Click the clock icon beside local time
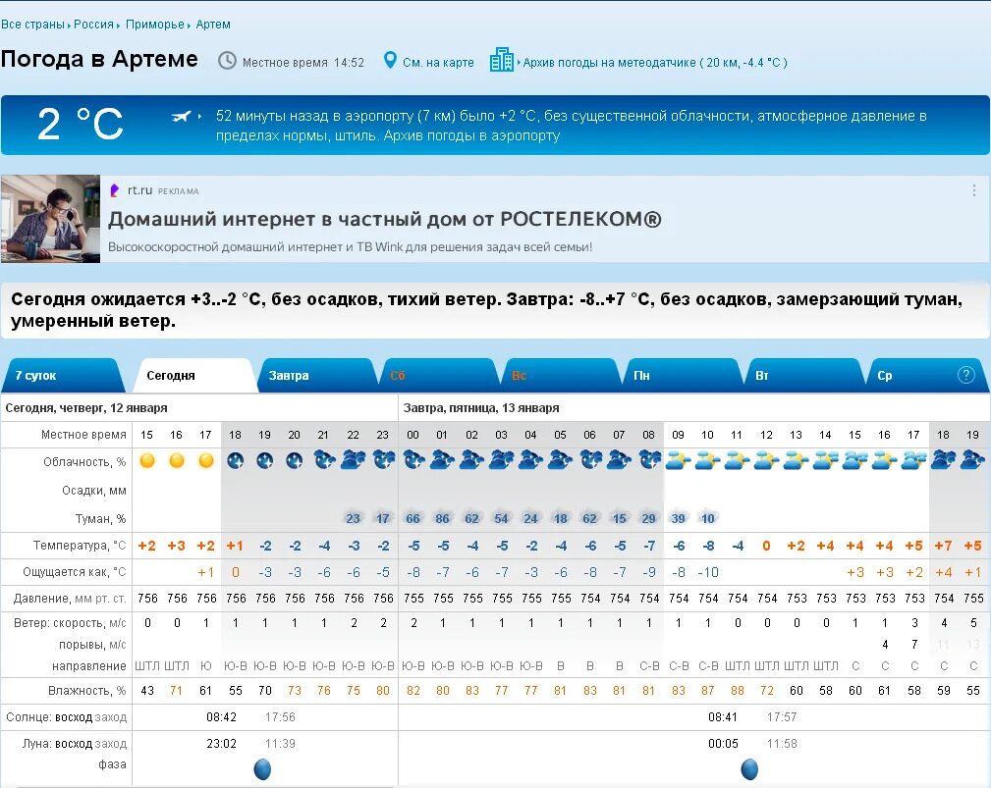The width and height of the screenshot is (991, 788). click(x=227, y=61)
